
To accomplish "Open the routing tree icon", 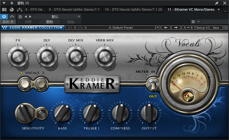I will [x=19, y=10].
